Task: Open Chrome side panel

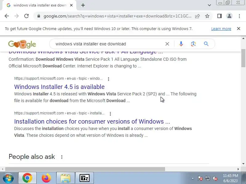Action: coord(220,16)
